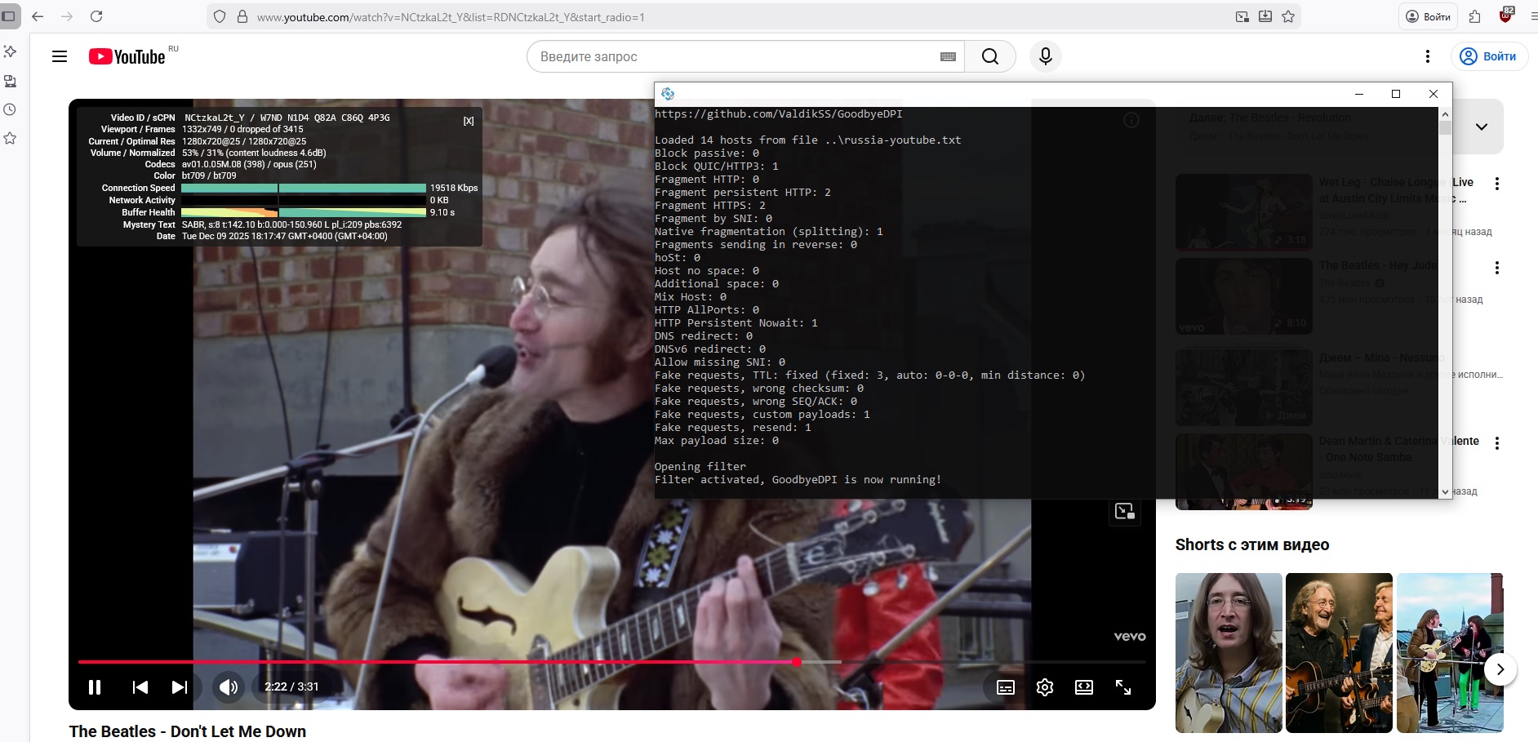
Task: Click GoodbyeDPI console window icon
Action: [x=668, y=94]
